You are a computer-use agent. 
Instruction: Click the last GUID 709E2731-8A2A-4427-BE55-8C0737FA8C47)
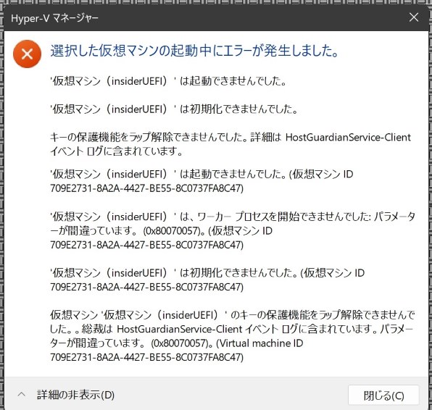(147, 357)
